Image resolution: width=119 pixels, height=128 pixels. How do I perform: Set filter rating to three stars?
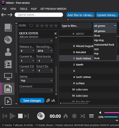[x=47, y=26]
